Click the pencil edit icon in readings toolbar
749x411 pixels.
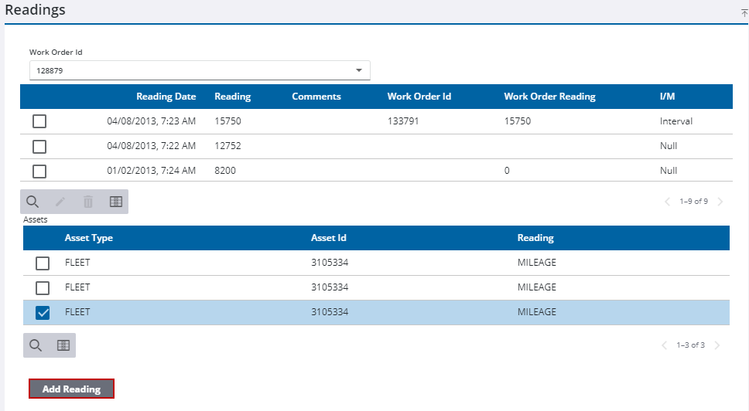[x=60, y=202]
